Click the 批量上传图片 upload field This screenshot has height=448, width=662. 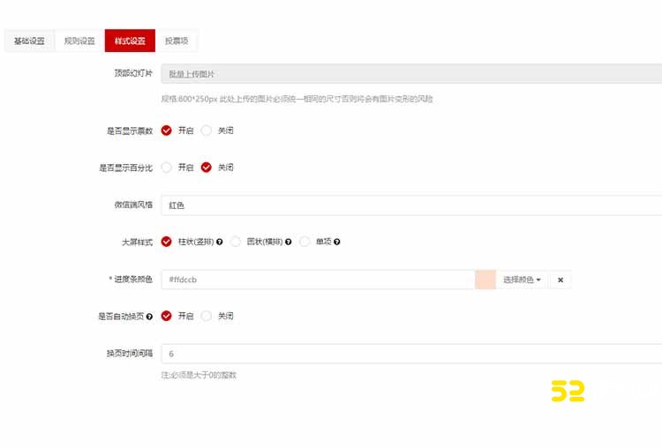pyautogui.click(x=410, y=75)
